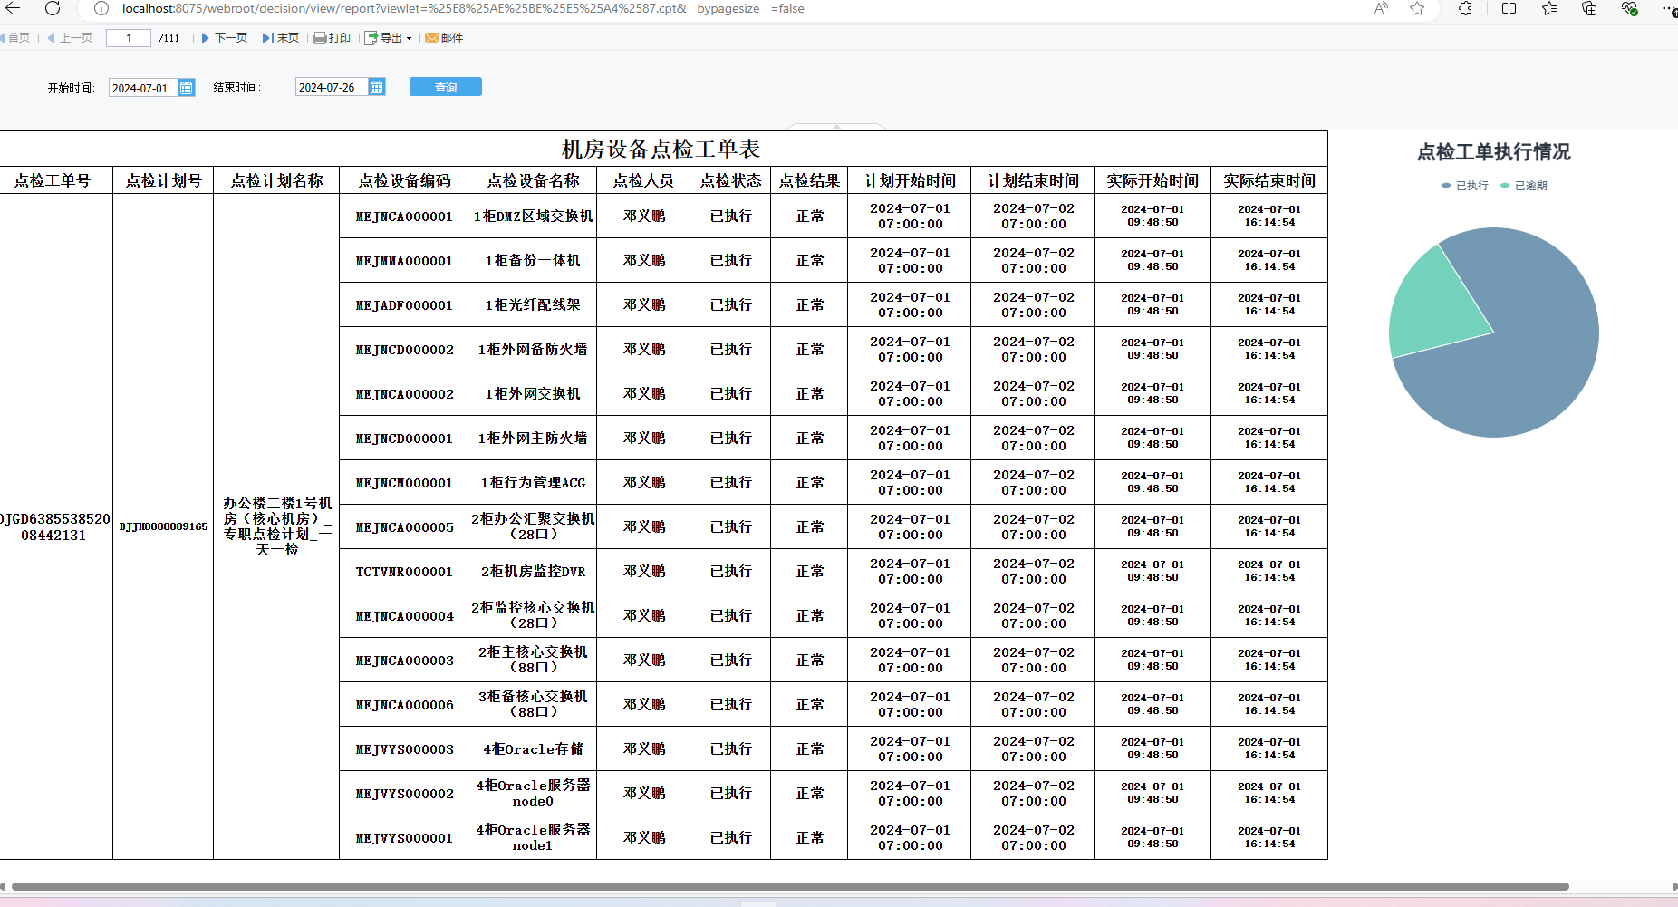The image size is (1678, 907).
Task: Select device name 4柜Oracle服务器node1
Action: click(x=533, y=838)
